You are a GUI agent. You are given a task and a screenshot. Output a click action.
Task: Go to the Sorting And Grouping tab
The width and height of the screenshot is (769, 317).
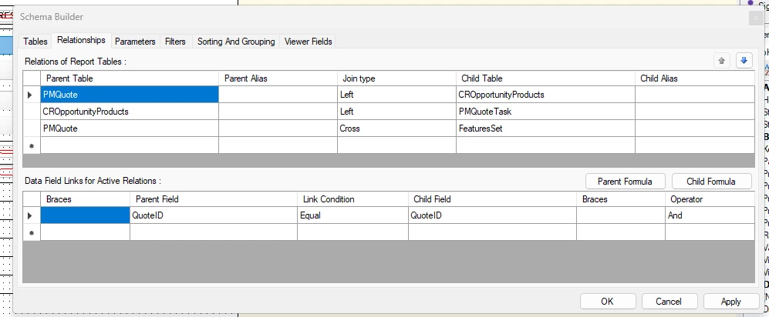coord(236,42)
